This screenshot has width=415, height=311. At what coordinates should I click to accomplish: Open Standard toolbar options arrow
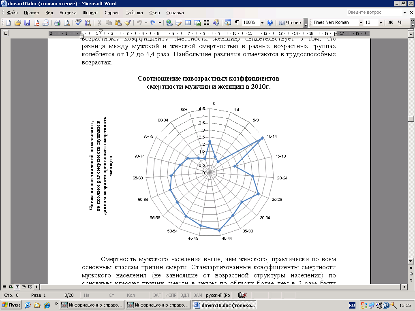[306, 23]
